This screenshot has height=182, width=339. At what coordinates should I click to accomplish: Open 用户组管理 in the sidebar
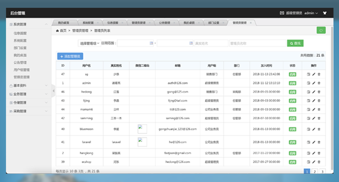22,70
